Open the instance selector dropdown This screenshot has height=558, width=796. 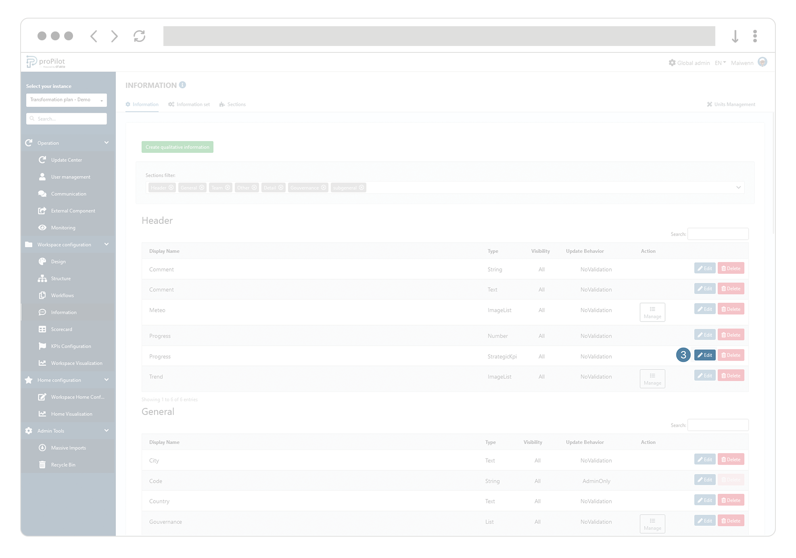point(67,100)
